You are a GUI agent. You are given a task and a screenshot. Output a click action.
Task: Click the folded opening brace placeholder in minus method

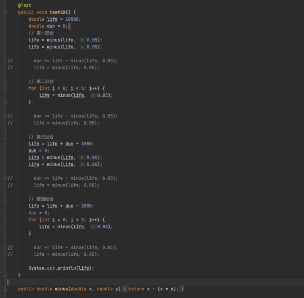[x=125, y=289]
